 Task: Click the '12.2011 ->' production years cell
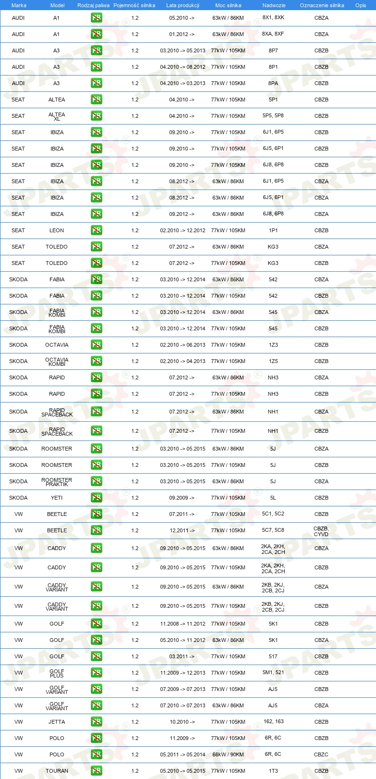182,530
